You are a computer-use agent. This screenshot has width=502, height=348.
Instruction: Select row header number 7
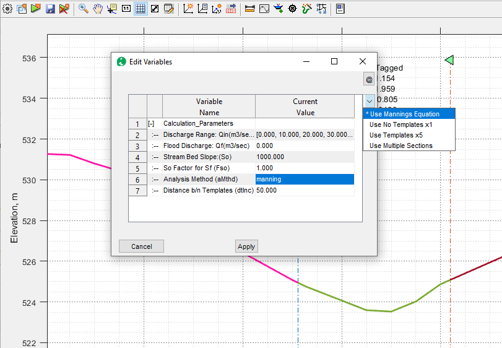click(x=137, y=191)
